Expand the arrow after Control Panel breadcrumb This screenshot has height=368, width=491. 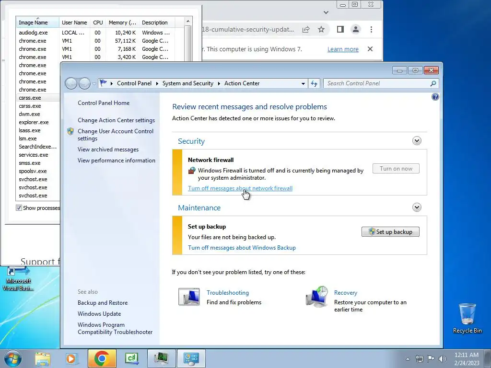157,83
